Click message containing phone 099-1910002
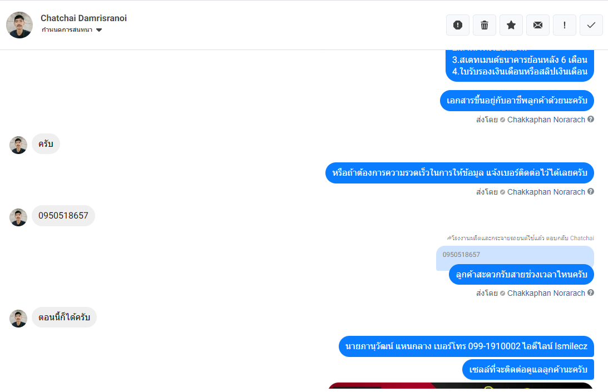 (x=466, y=346)
